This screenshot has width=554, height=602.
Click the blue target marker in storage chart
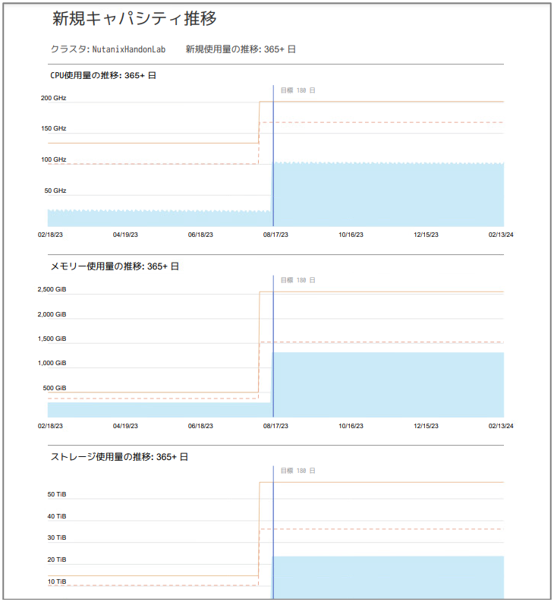pyautogui.click(x=273, y=532)
